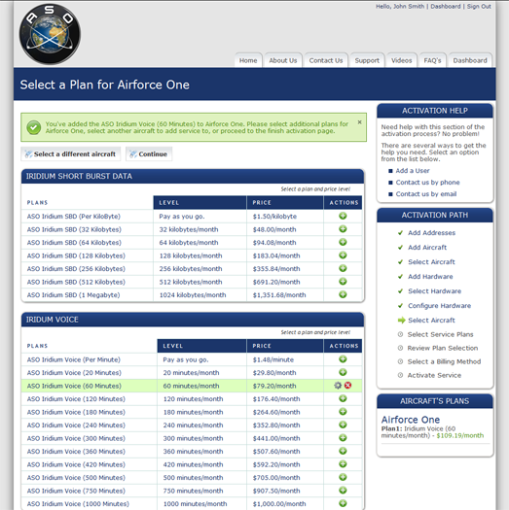509x510 pixels.
Task: Add ASO Iridium SBD (512 Kilobytes) plan
Action: click(x=343, y=282)
